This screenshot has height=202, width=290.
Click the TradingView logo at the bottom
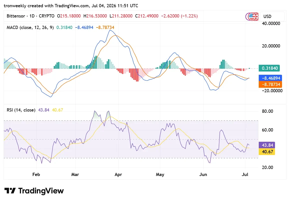(34, 191)
